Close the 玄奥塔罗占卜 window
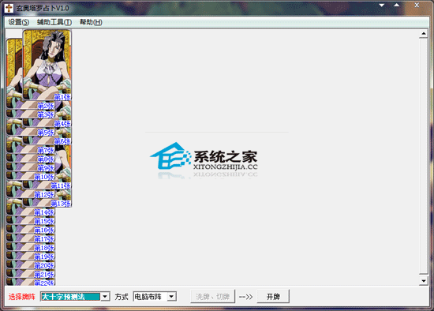The height and width of the screenshot is (311, 434). click(417, 5)
